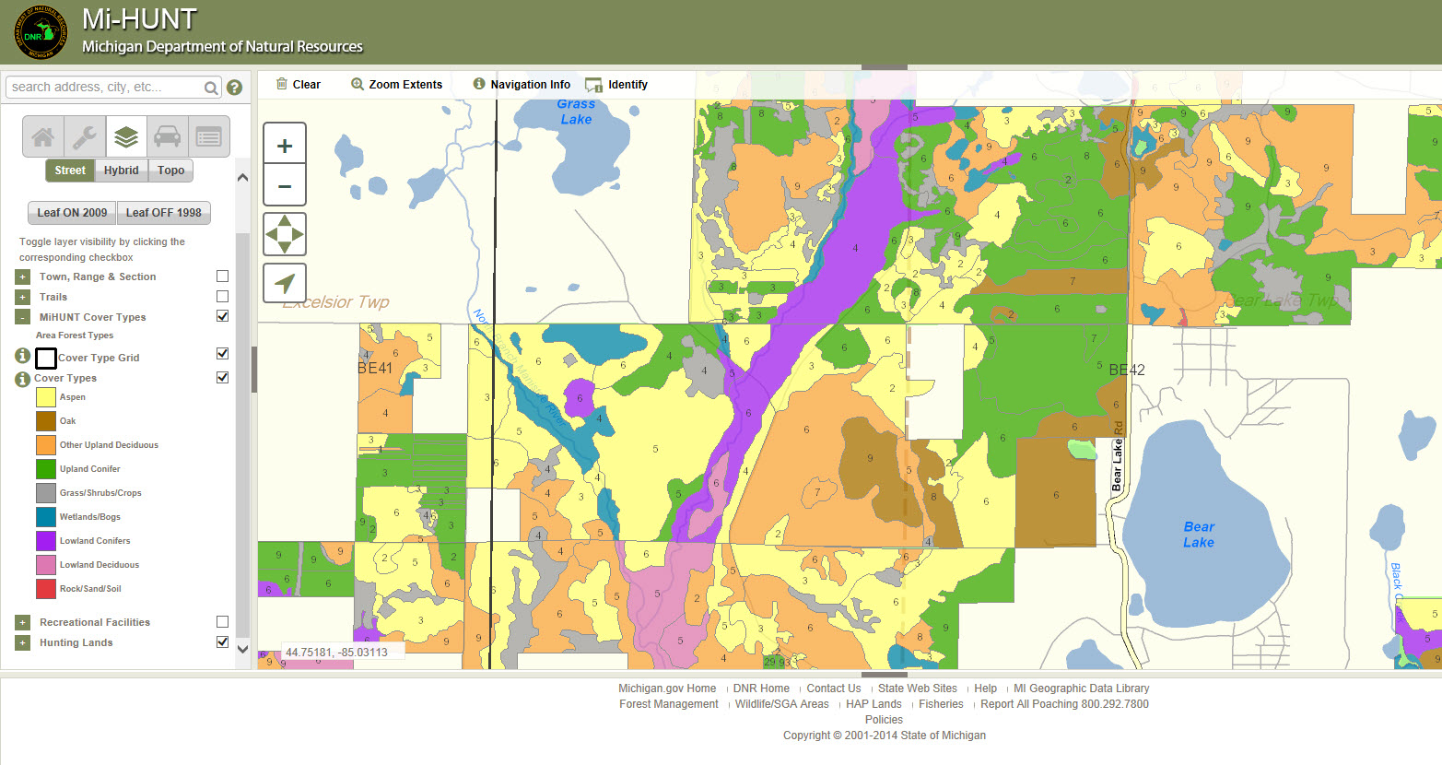Expand the Trails layer group
Screen dimensions: 1442x765
(23, 298)
